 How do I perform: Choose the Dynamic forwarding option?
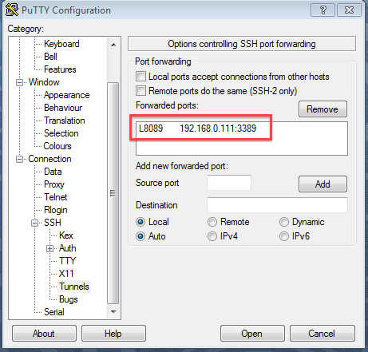(x=284, y=222)
